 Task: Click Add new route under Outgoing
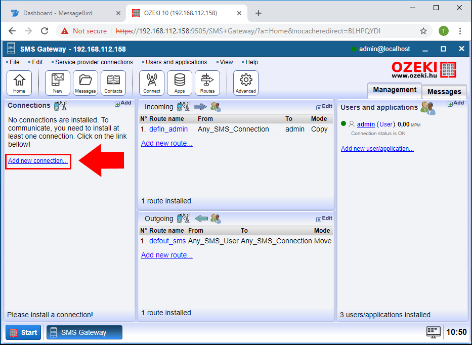point(167,255)
